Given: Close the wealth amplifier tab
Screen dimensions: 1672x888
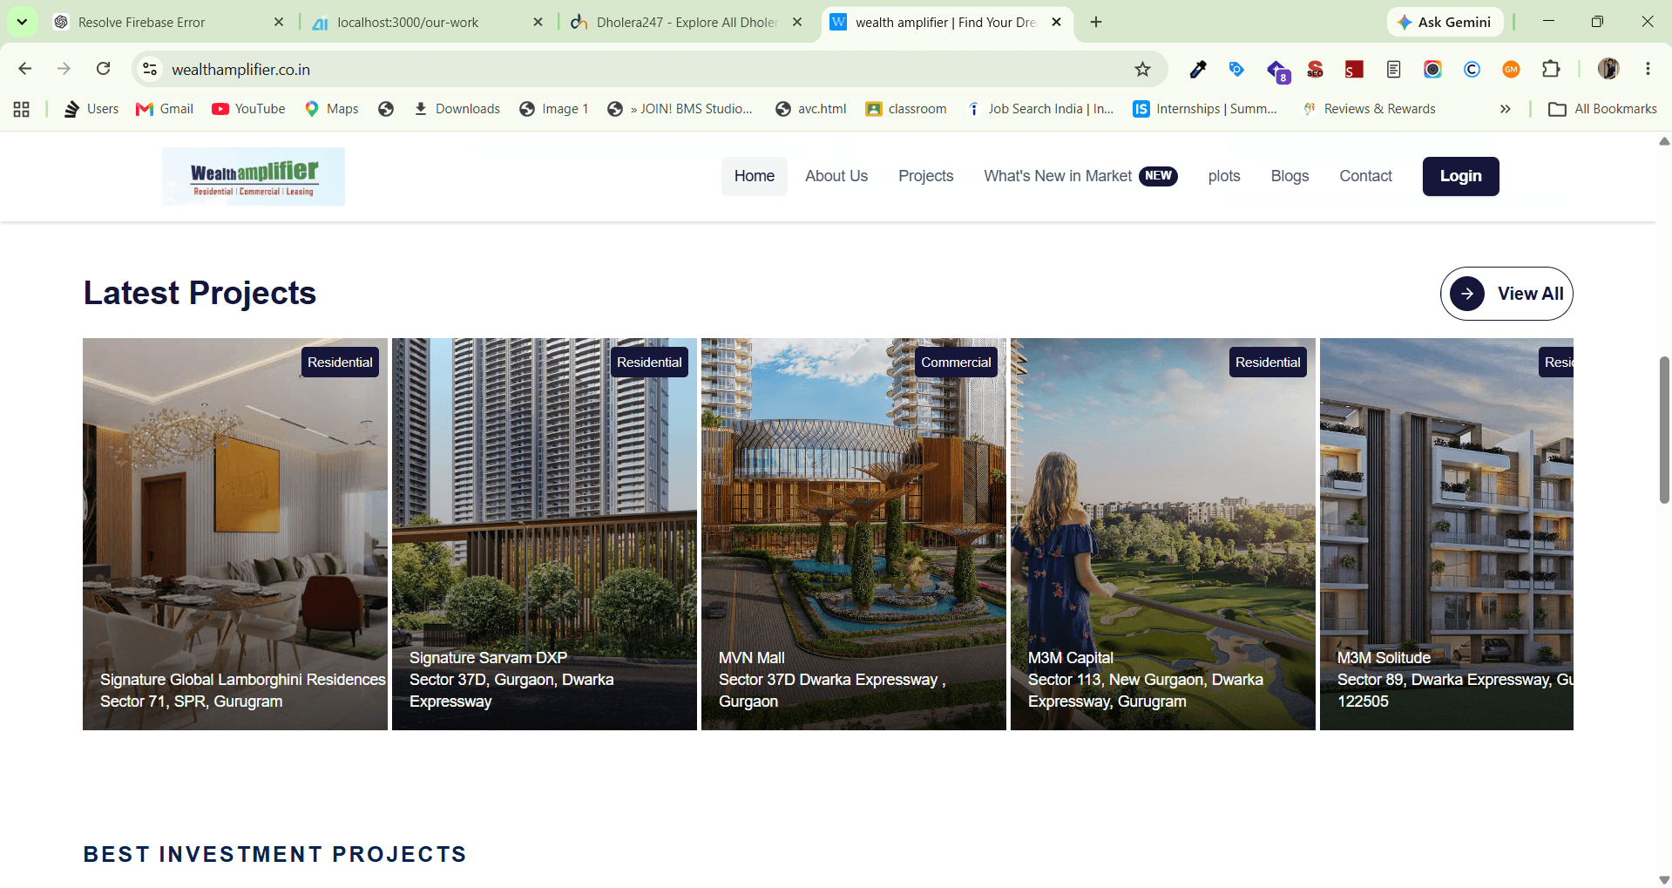Looking at the screenshot, I should click(1056, 22).
